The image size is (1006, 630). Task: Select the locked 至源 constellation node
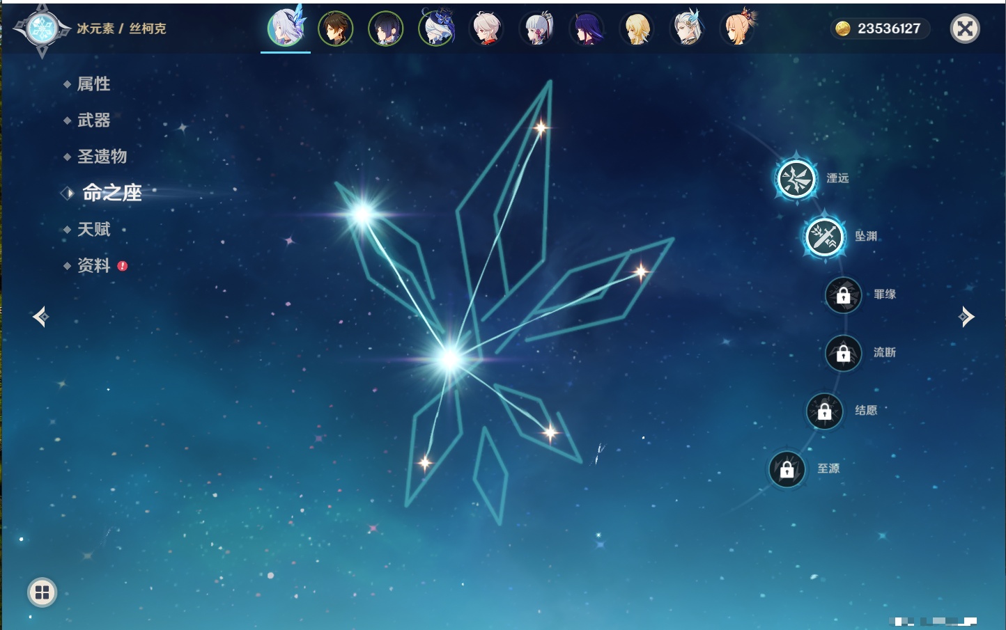(x=787, y=469)
